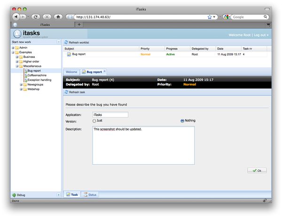Sort by the Date column header
The height and width of the screenshot is (217, 282).
[x=228, y=48]
